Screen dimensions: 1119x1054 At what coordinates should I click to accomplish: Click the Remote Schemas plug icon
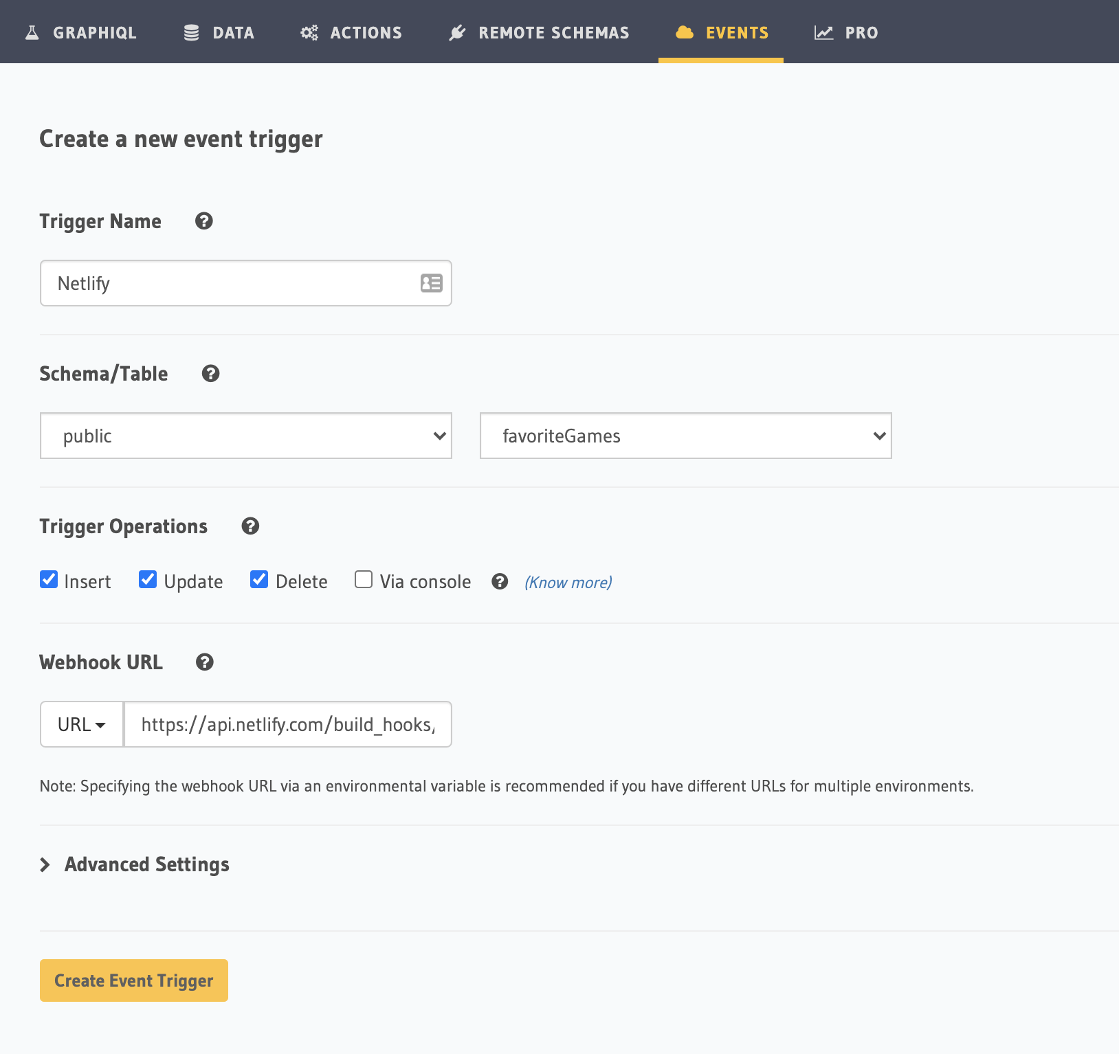pos(456,32)
